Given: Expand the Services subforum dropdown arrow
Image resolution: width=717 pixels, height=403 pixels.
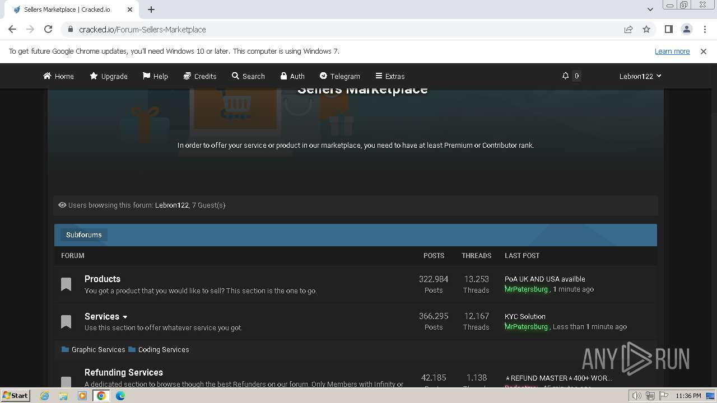Looking at the screenshot, I should click(x=125, y=317).
